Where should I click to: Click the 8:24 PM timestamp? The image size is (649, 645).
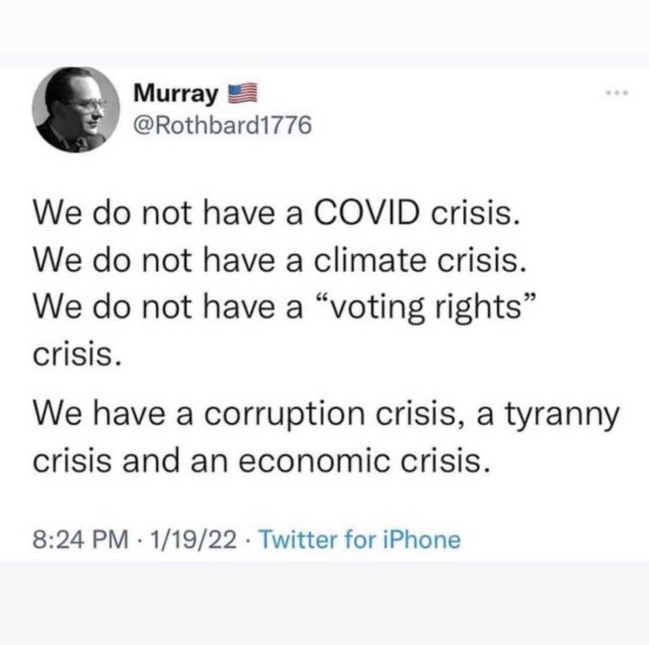pyautogui.click(x=80, y=539)
